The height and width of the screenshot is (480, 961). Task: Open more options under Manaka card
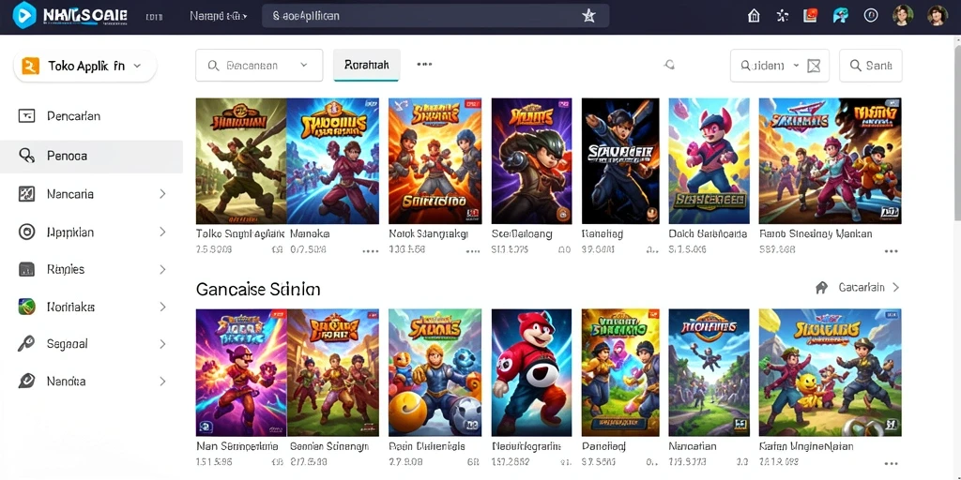(x=370, y=251)
